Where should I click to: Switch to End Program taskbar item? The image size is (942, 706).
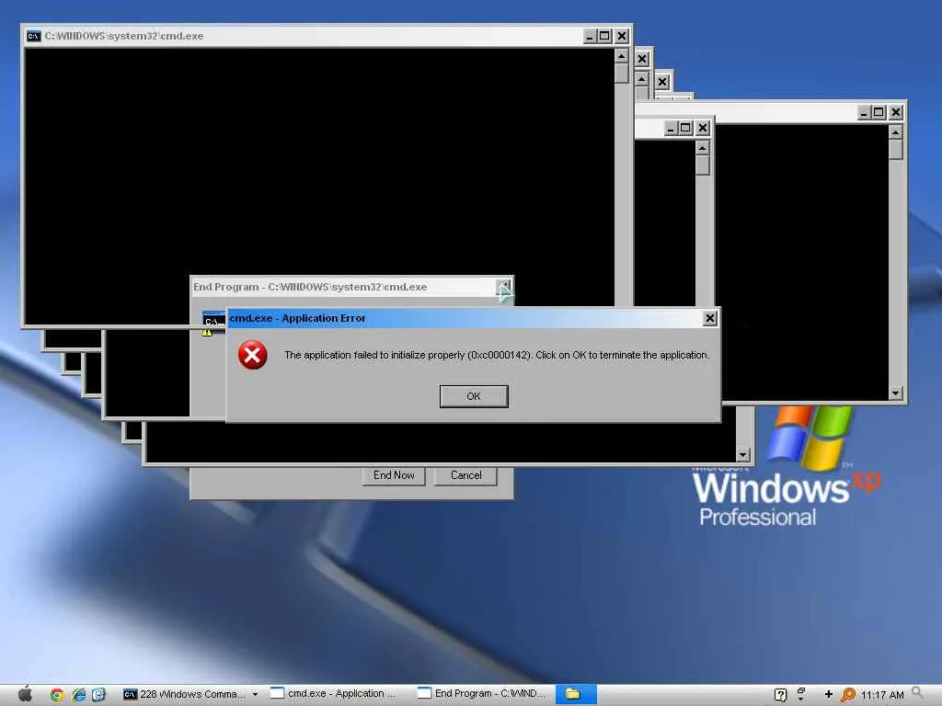[482, 693]
